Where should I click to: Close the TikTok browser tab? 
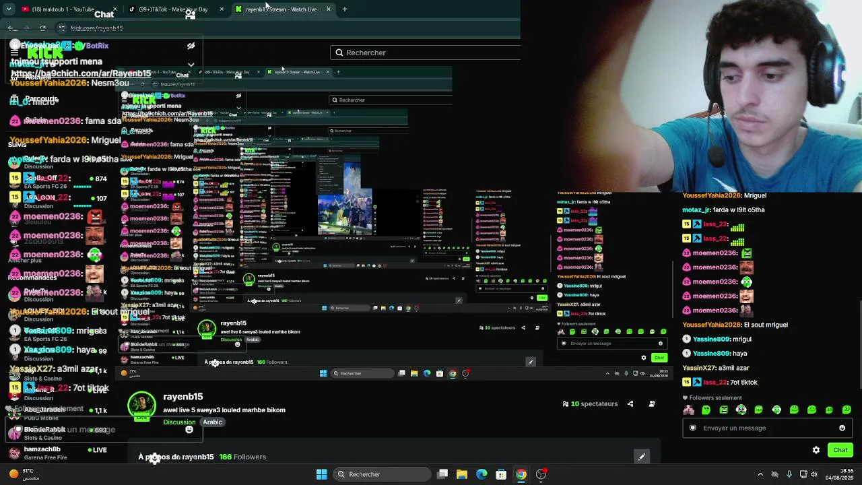pos(222,9)
